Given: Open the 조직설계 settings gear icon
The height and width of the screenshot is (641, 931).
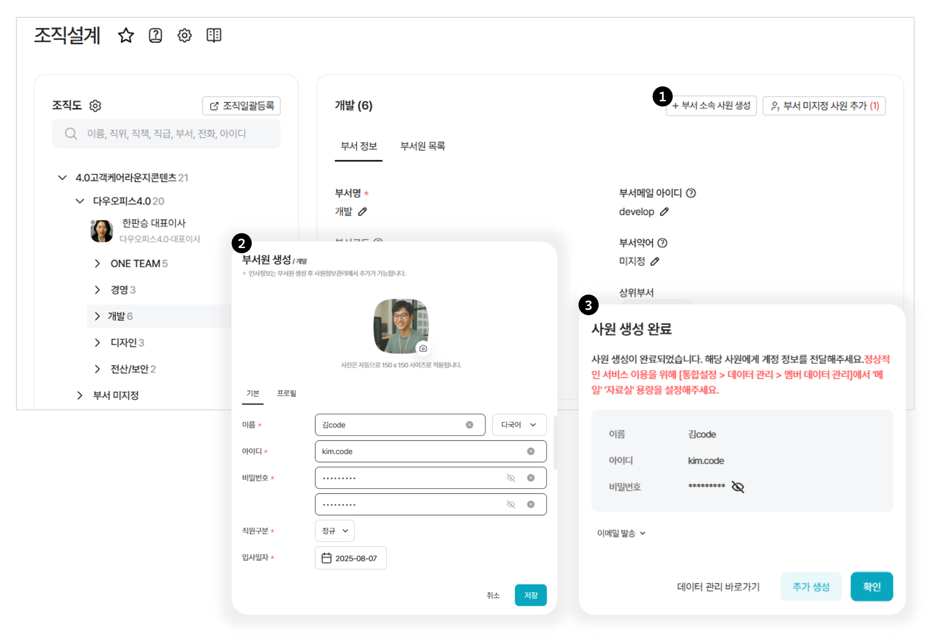Looking at the screenshot, I should pyautogui.click(x=184, y=36).
